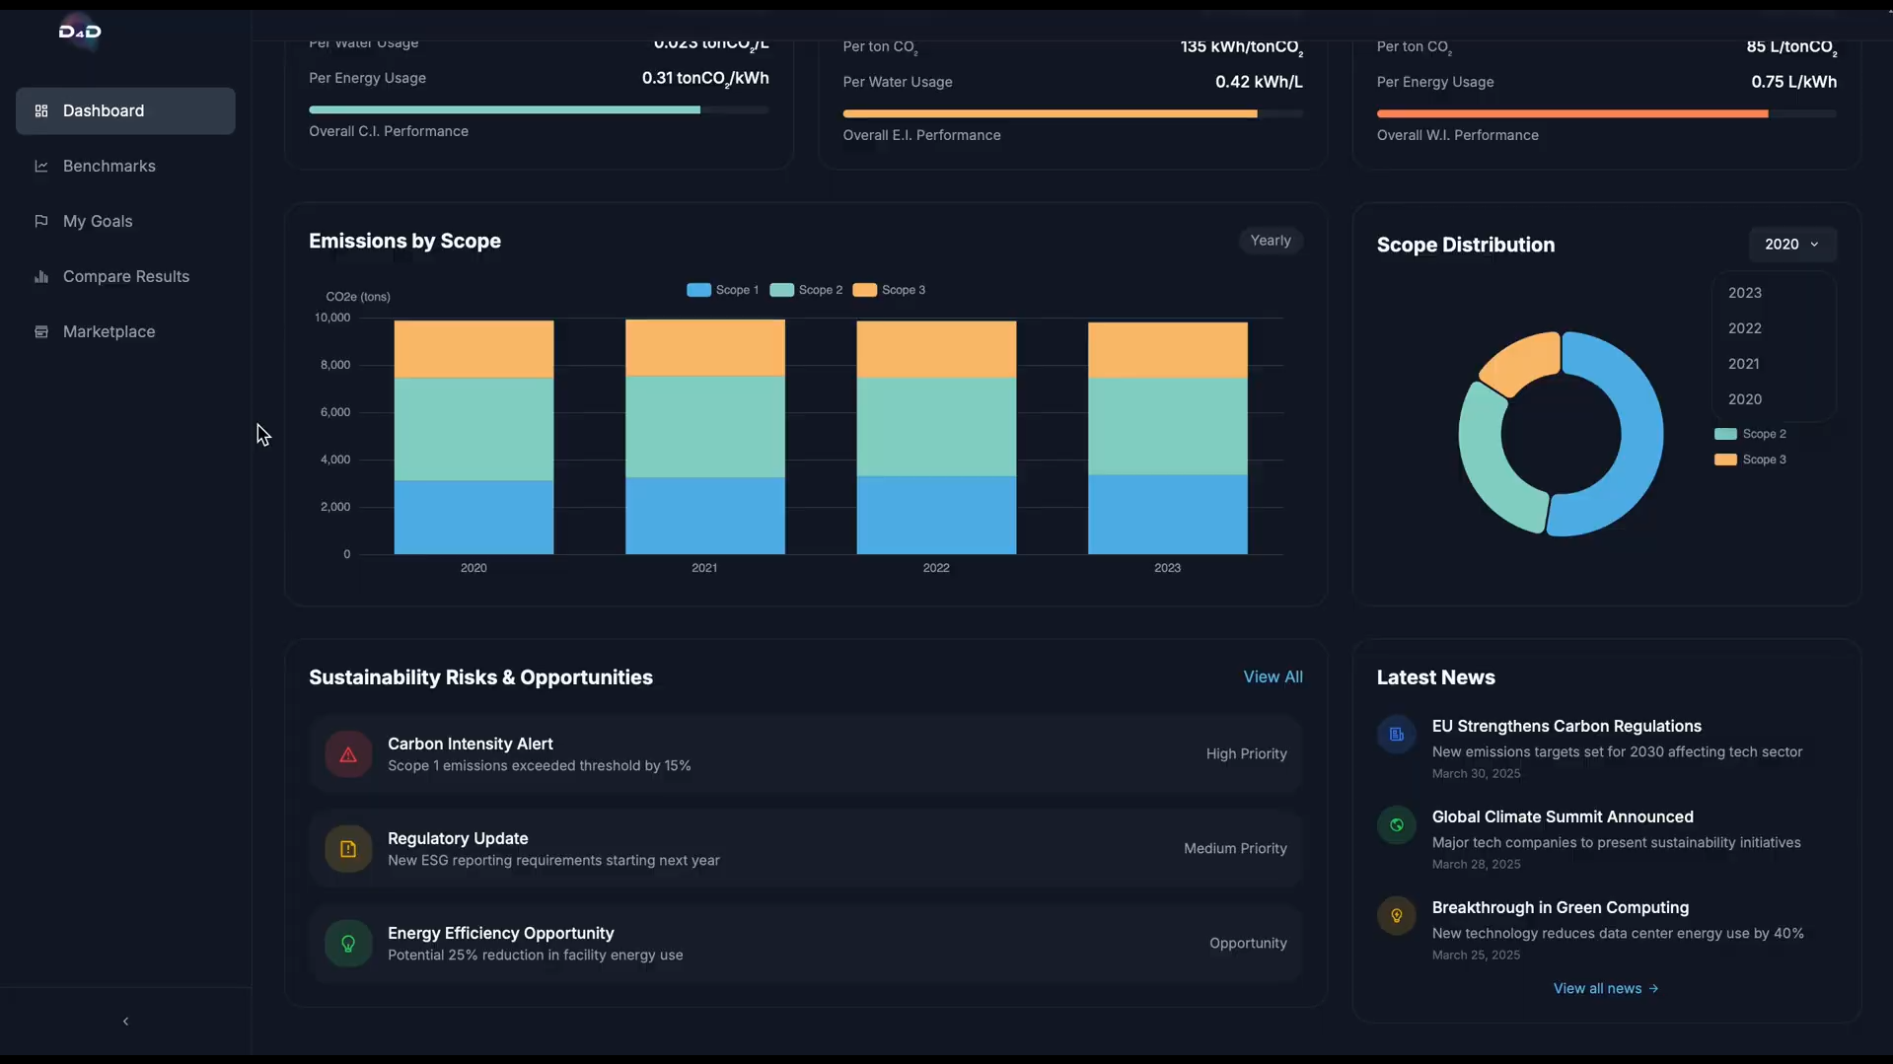Click the Global Climate Summit globe icon
The height and width of the screenshot is (1064, 1893).
(x=1397, y=825)
